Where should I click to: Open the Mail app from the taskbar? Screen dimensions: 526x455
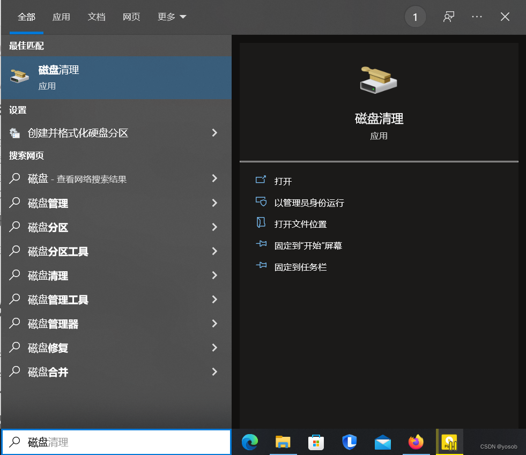pos(383,442)
